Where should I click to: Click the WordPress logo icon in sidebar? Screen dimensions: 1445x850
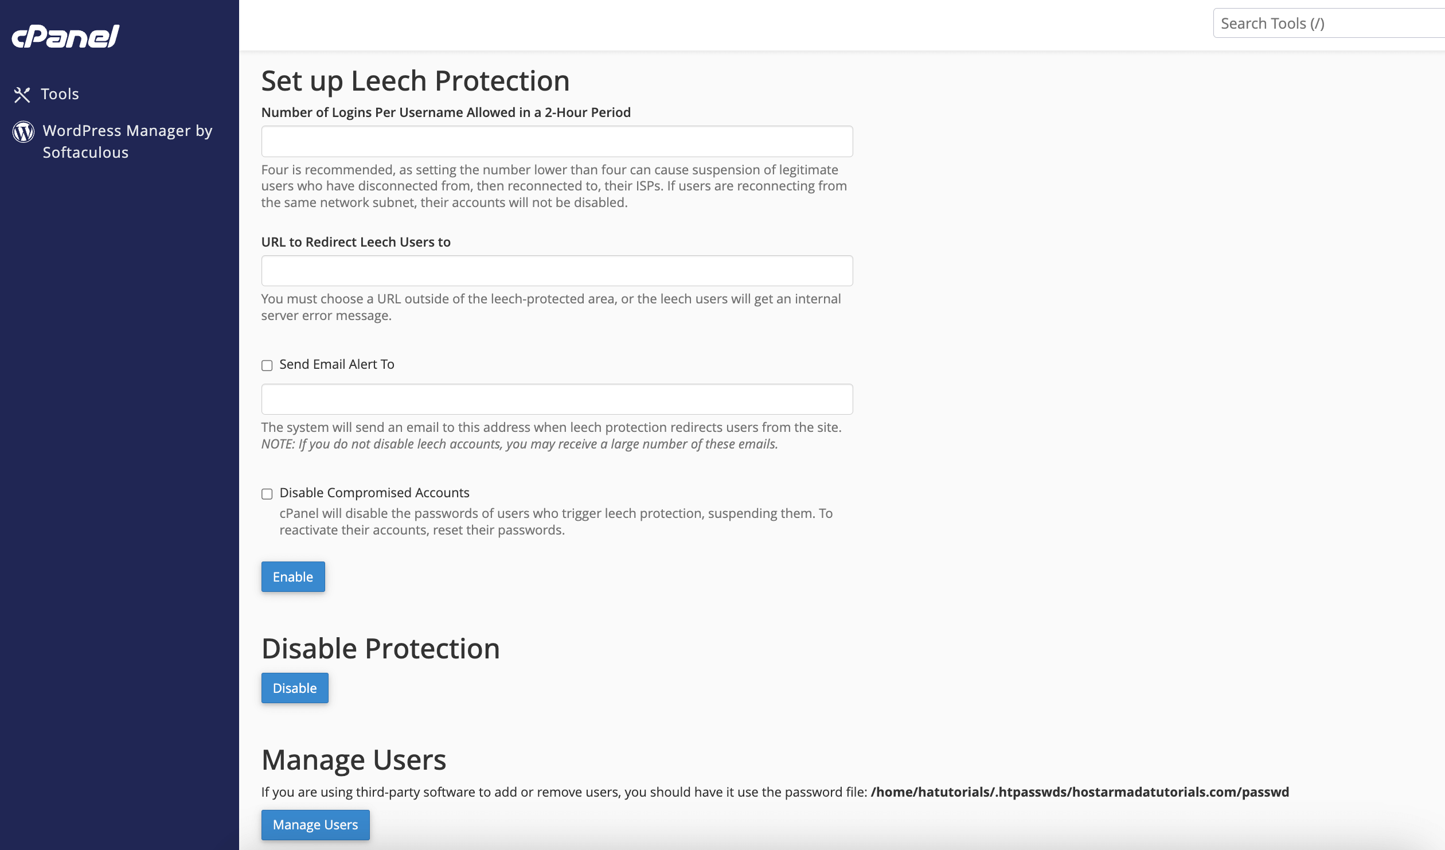pyautogui.click(x=24, y=132)
